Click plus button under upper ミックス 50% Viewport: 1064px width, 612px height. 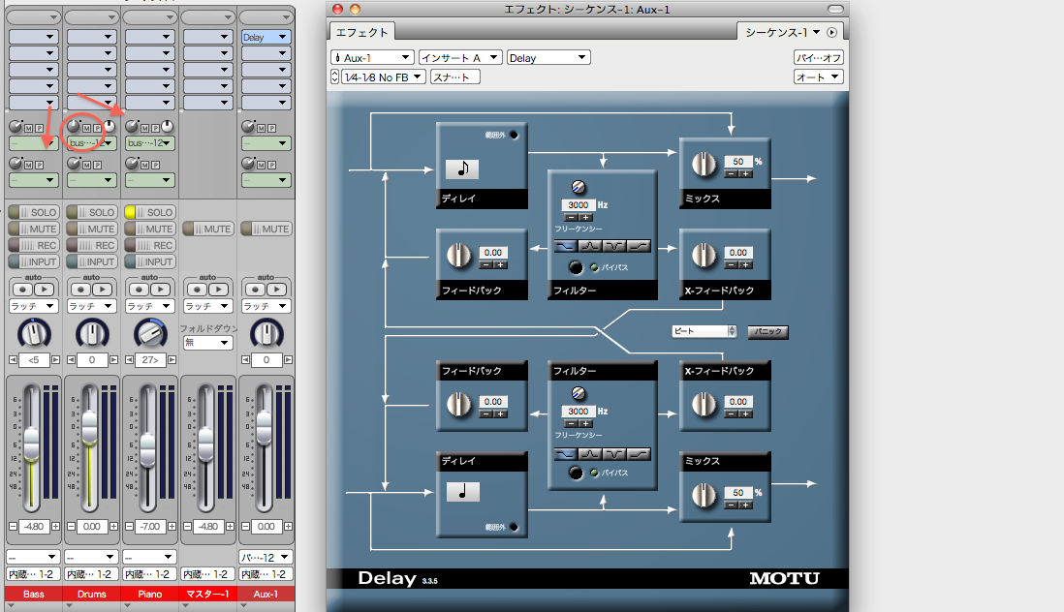click(746, 174)
